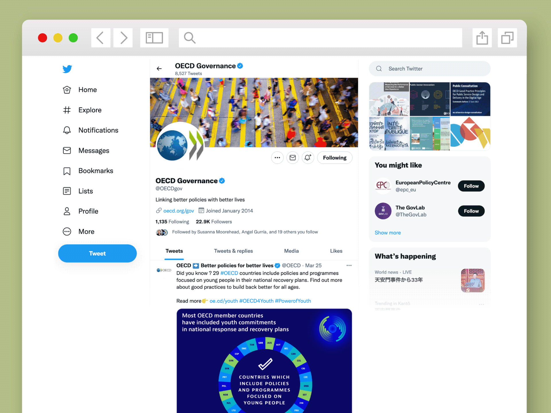Toggle the browser sidebar icon
Image resolution: width=551 pixels, height=413 pixels.
point(154,38)
